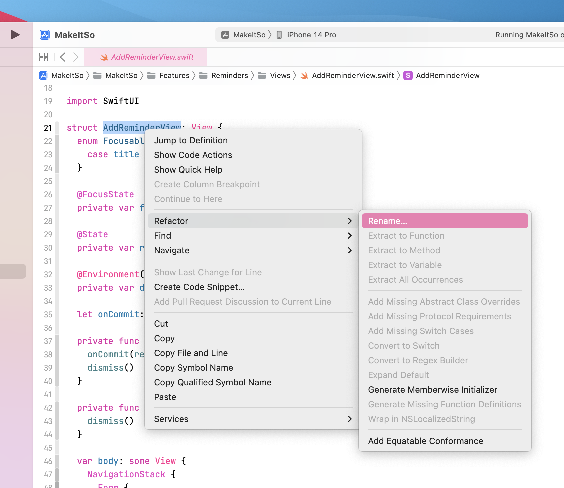Screen dimensions: 564x488
Task: Go forward with the right chevron
Action: pos(76,57)
